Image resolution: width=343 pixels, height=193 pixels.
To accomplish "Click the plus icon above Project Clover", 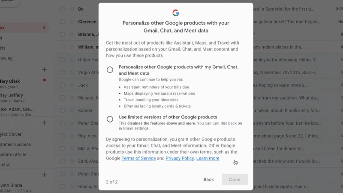I will point(45,123).
